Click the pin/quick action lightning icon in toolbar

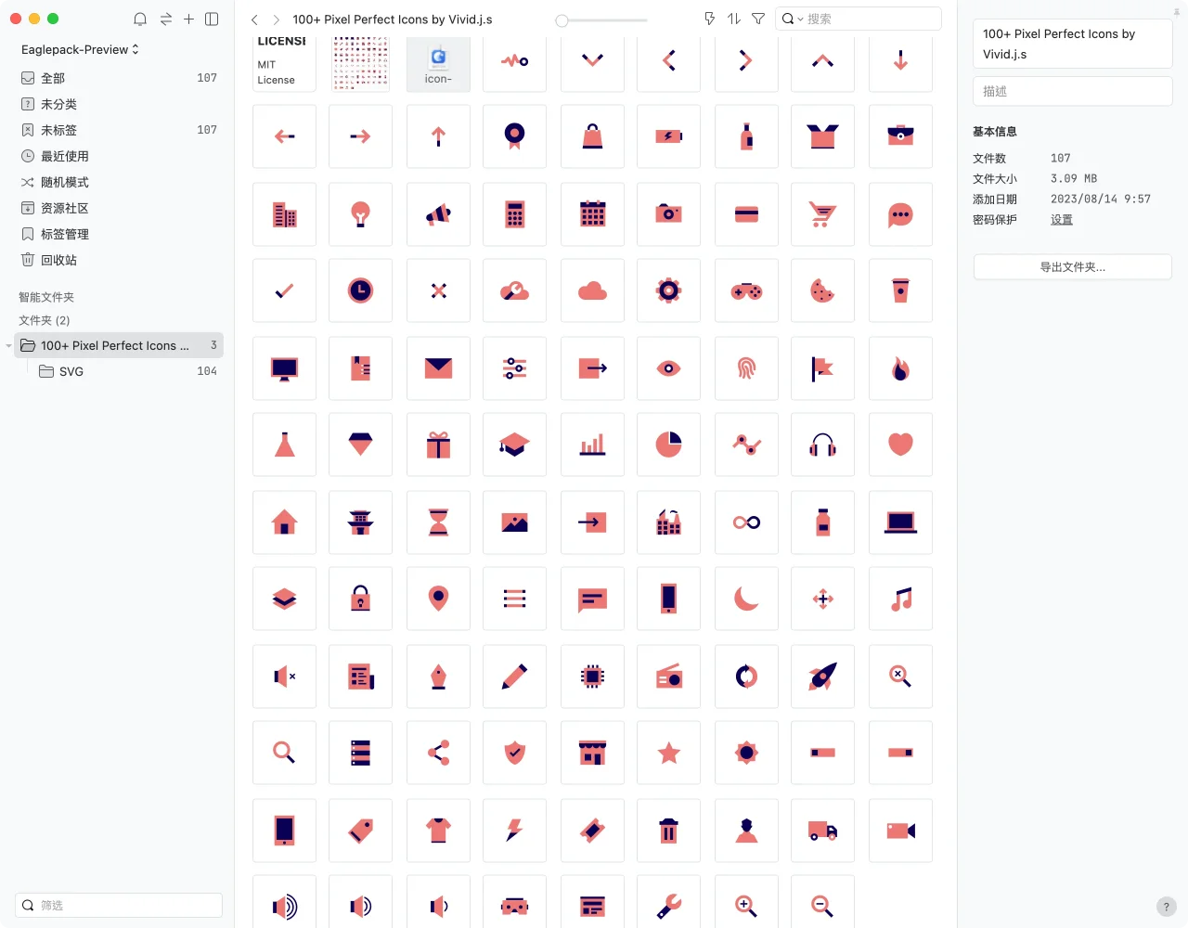[x=710, y=19]
